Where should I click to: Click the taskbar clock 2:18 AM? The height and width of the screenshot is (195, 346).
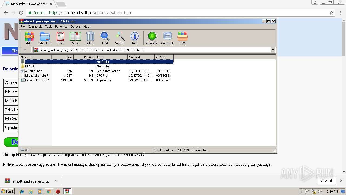[332, 191]
